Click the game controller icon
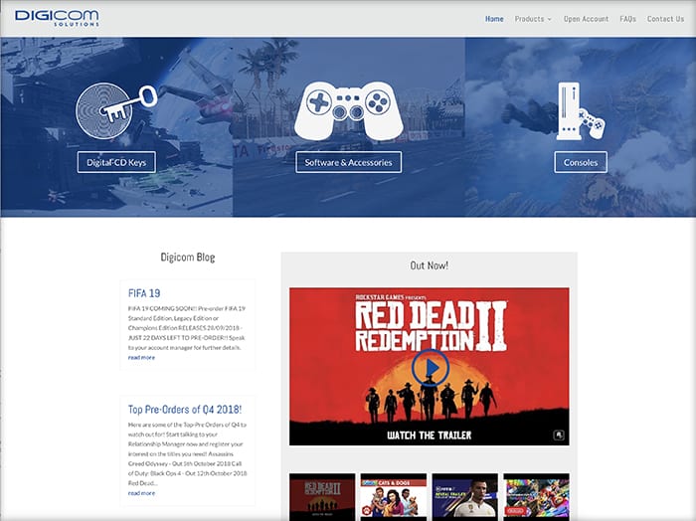The height and width of the screenshot is (521, 696). pos(348,110)
